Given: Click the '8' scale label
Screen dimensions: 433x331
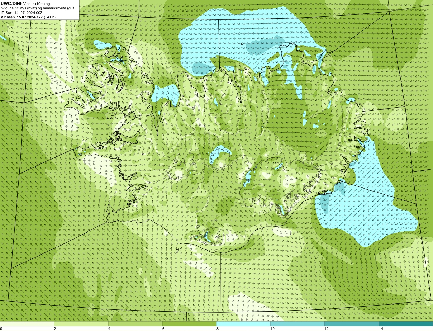Looking at the screenshot, I should (x=217, y=329).
